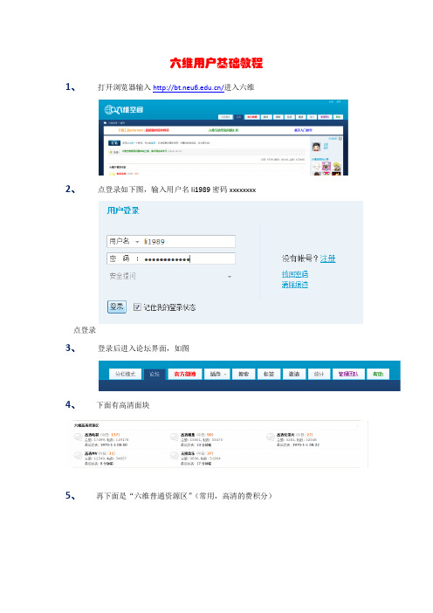Expand the 插件 plugin dropdown menu
This screenshot has height=613, width=433.
click(x=217, y=374)
